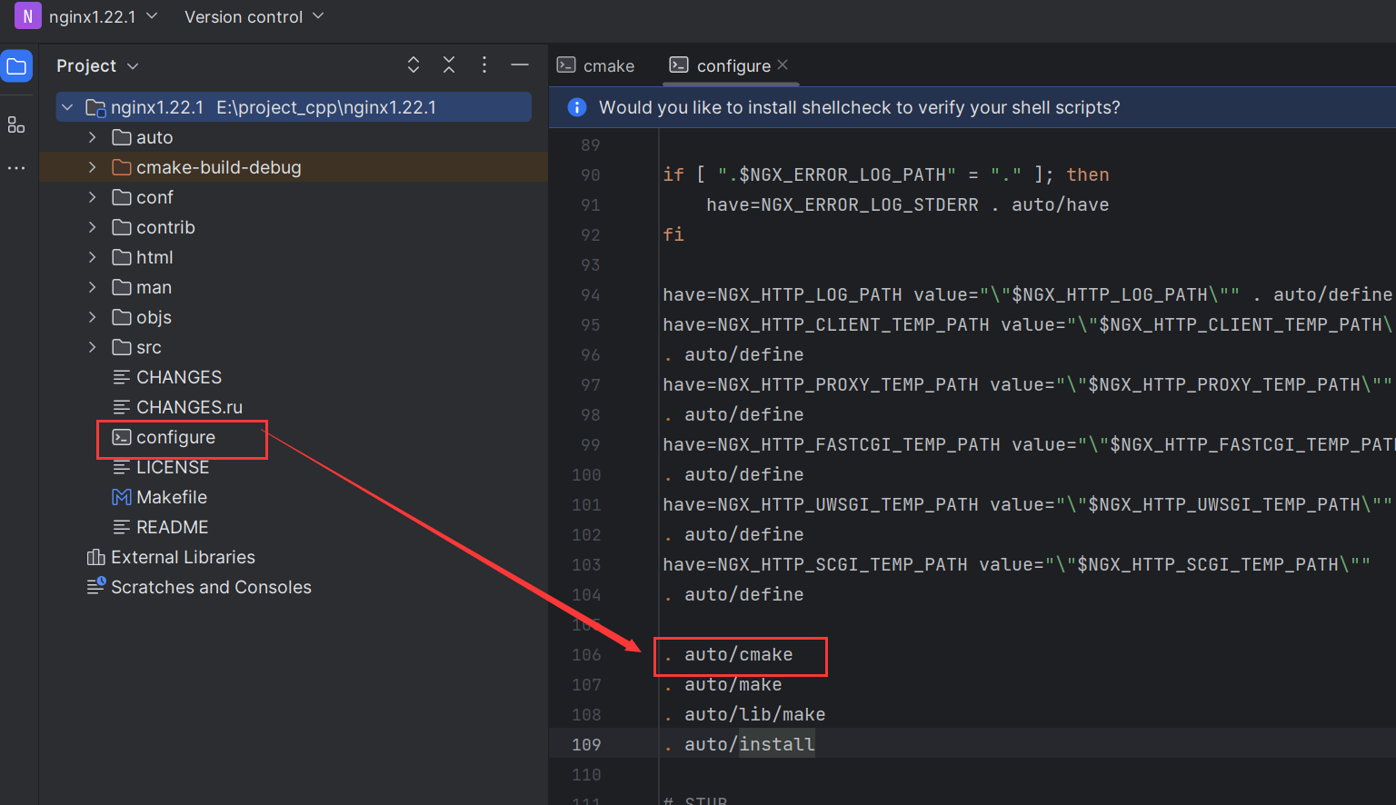
Task: Hide the Project tool window
Action: point(520,65)
